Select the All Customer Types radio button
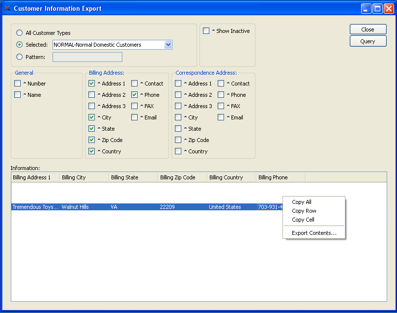This screenshot has height=313, width=397. 20,33
